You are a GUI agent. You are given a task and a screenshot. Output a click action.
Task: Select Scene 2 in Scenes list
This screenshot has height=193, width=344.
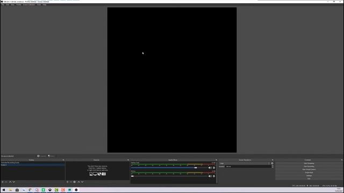32,165
